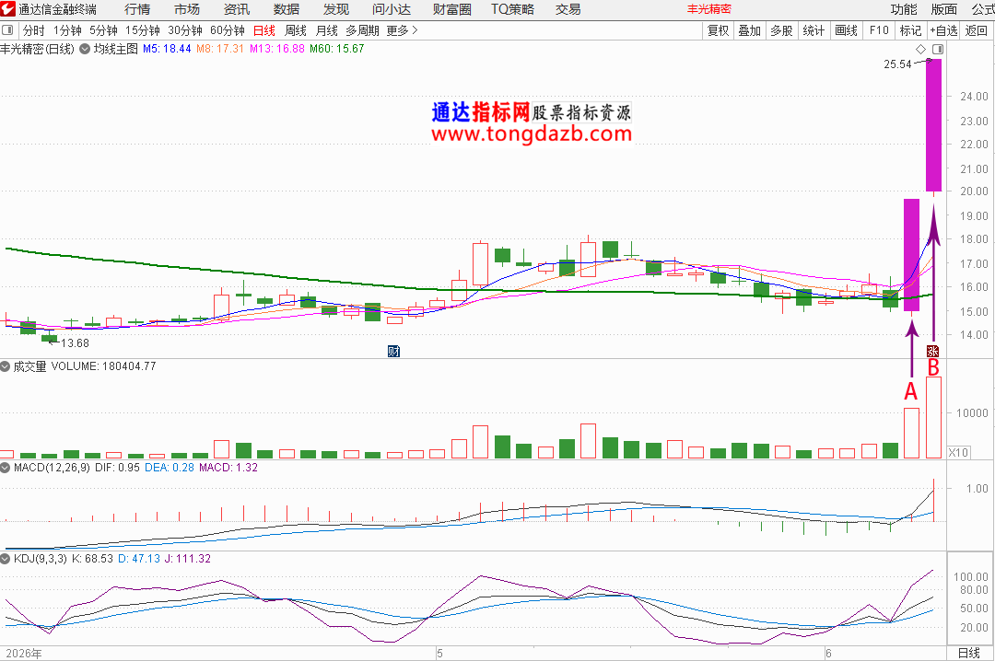Open the 行情 menu
The height and width of the screenshot is (661, 995).
coord(137,9)
